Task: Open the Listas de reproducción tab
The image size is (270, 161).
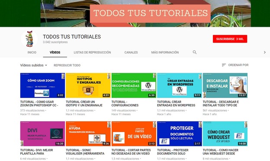Action: [x=92, y=52]
